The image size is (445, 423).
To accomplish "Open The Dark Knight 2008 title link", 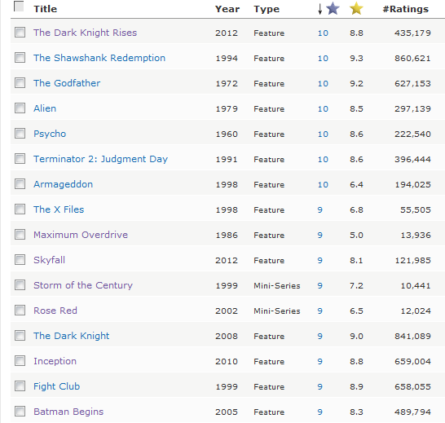I will tap(71, 336).
